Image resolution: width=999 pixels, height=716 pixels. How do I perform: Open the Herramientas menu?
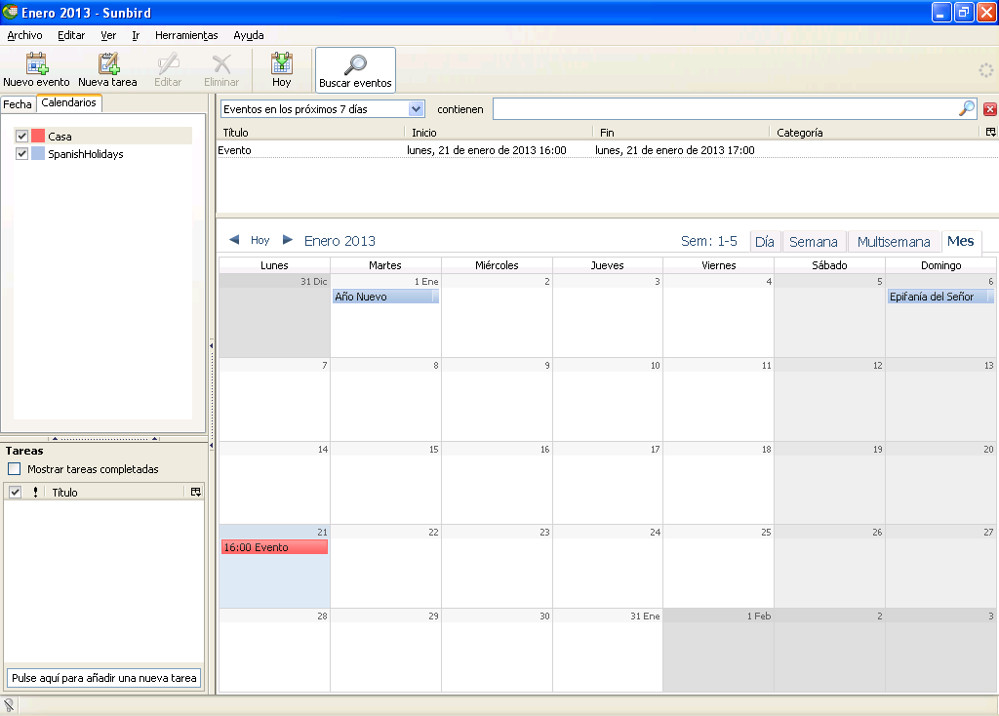coord(186,35)
